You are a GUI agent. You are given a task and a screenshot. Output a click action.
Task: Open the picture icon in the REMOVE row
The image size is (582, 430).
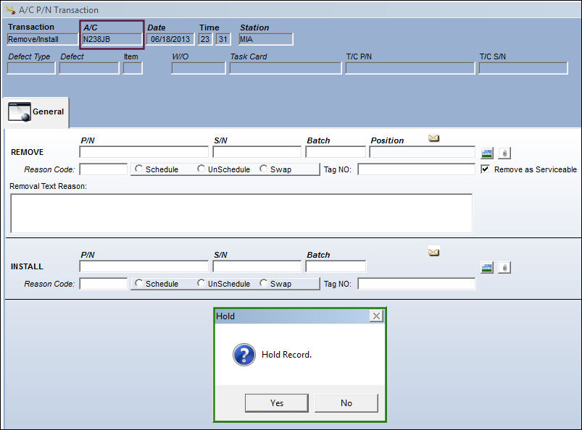[487, 153]
